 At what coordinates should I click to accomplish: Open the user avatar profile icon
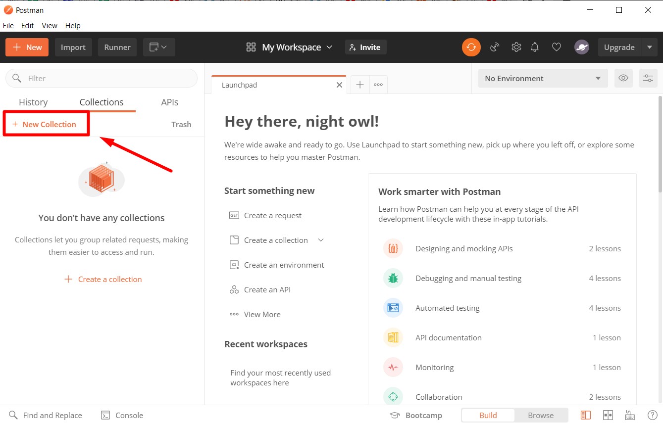coord(581,47)
